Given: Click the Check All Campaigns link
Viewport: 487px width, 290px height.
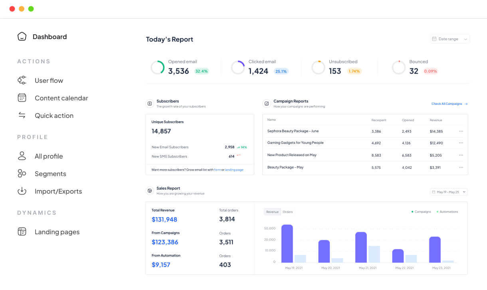Looking at the screenshot, I should [x=449, y=104].
